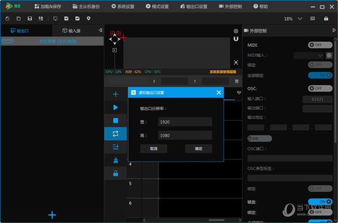Open the external control menu

click(230, 6)
